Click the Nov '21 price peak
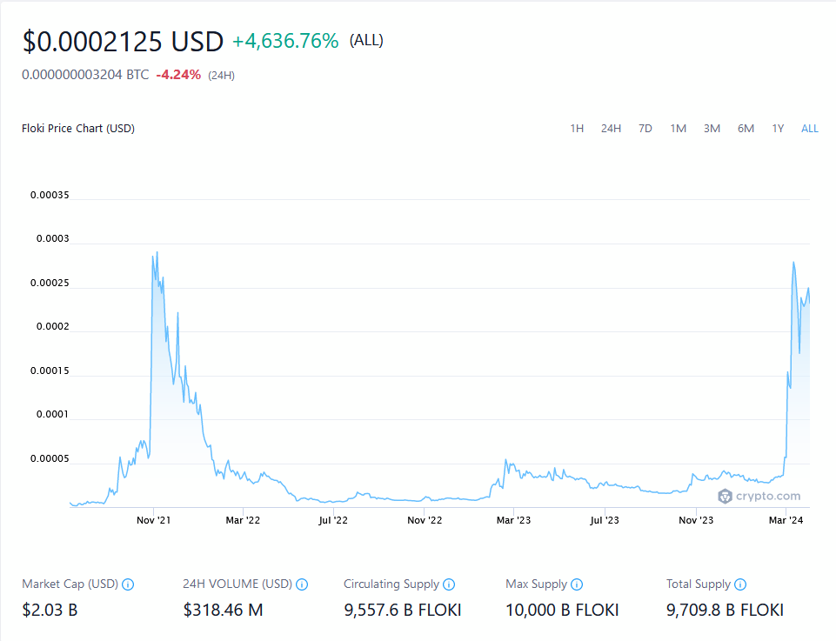The height and width of the screenshot is (641, 836). (157, 253)
